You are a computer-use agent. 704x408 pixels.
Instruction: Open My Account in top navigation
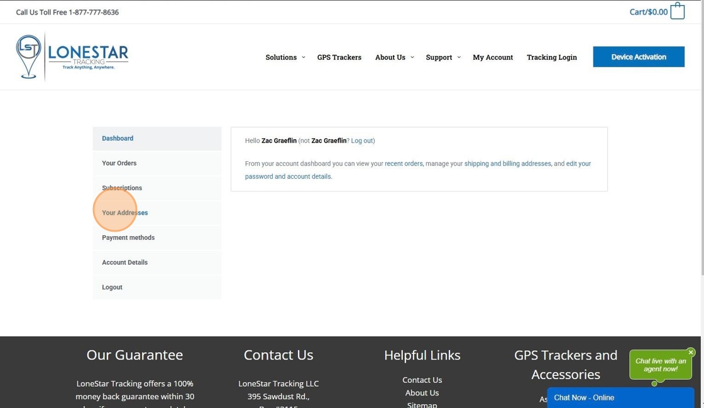pos(493,57)
